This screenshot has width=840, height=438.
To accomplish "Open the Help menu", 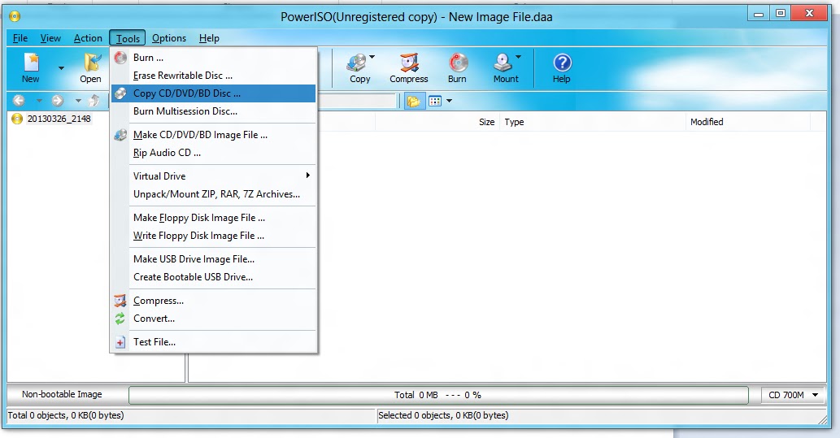I will point(209,38).
